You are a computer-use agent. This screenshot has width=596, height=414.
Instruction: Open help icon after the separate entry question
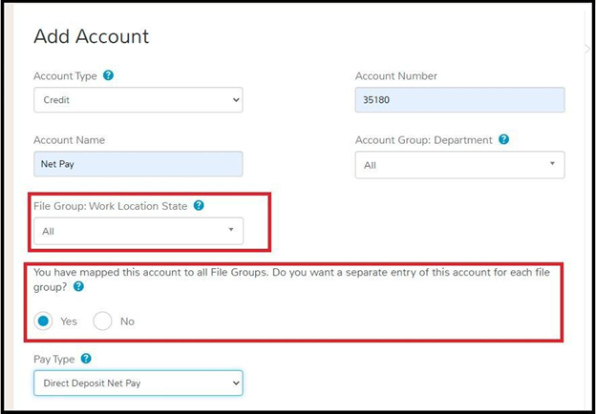click(78, 286)
